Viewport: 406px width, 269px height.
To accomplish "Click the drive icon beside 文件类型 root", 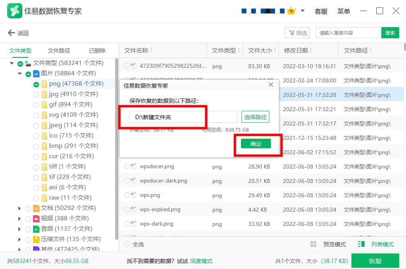I will [x=28, y=63].
